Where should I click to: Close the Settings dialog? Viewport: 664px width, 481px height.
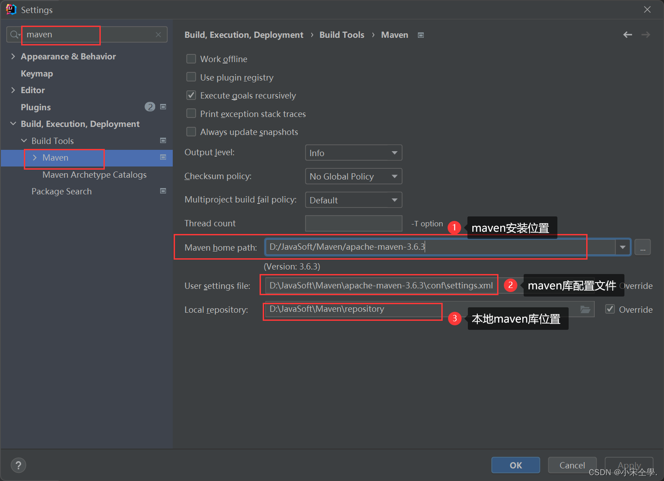pos(647,9)
